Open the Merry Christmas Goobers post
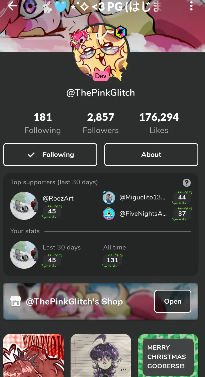The width and height of the screenshot is (205, 377). coord(168,355)
